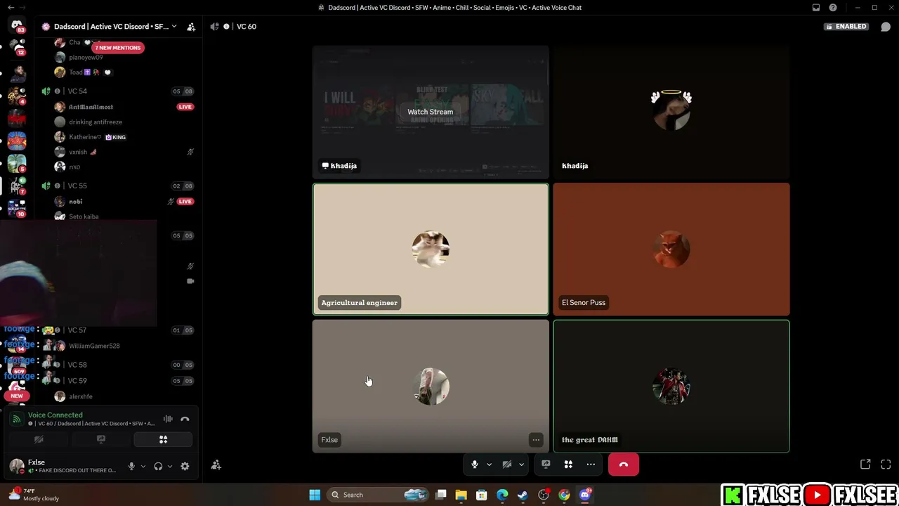Open Google Chrome from the taskbar
The height and width of the screenshot is (506, 899).
click(564, 495)
